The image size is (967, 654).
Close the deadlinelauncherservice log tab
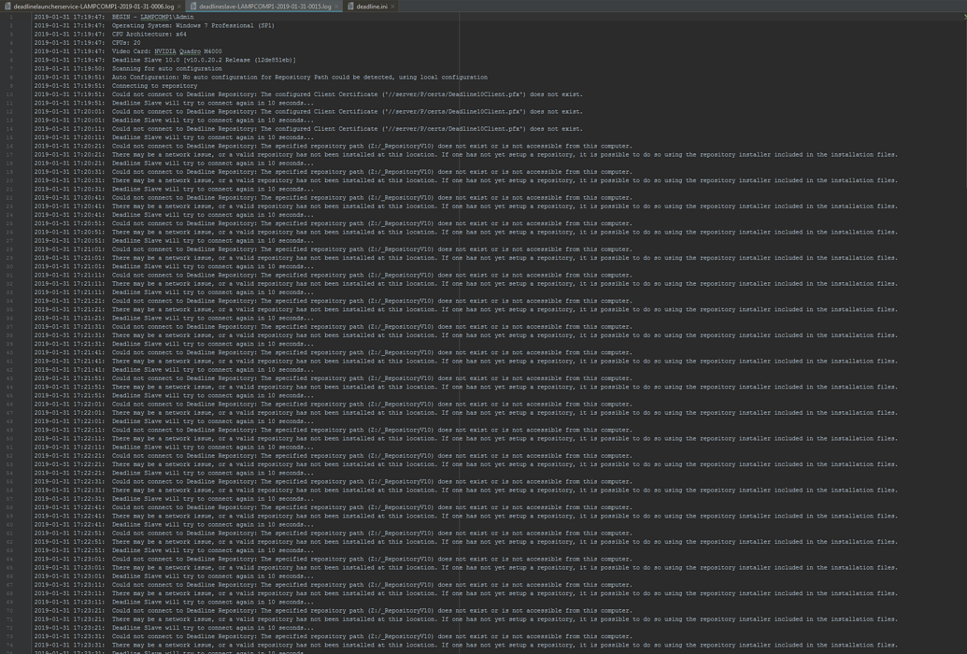178,6
